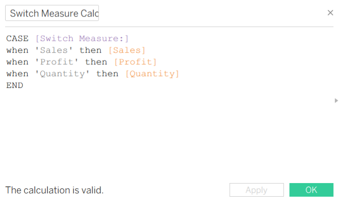The height and width of the screenshot is (199, 339).
Task: Click the 'calculation is valid' status message
Action: pyautogui.click(x=54, y=190)
